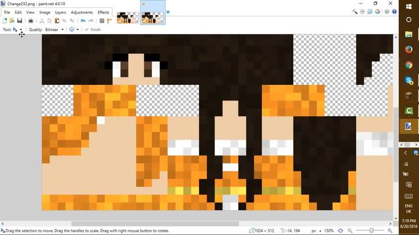Image resolution: width=419 pixels, height=235 pixels.
Task: Click the ENG UK language indicator
Action: 409,209
